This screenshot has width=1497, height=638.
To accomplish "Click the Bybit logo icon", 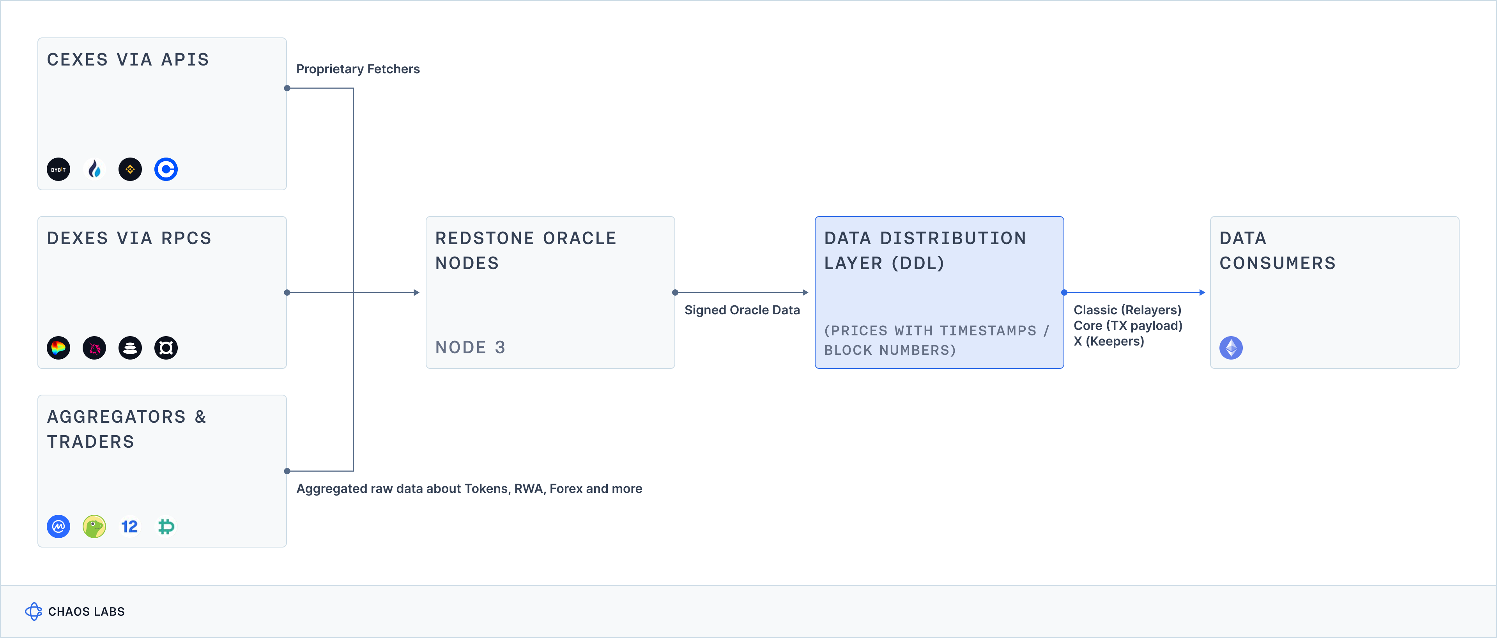I will coord(58,169).
